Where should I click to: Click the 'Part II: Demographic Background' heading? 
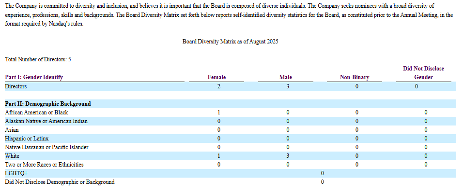click(x=48, y=104)
